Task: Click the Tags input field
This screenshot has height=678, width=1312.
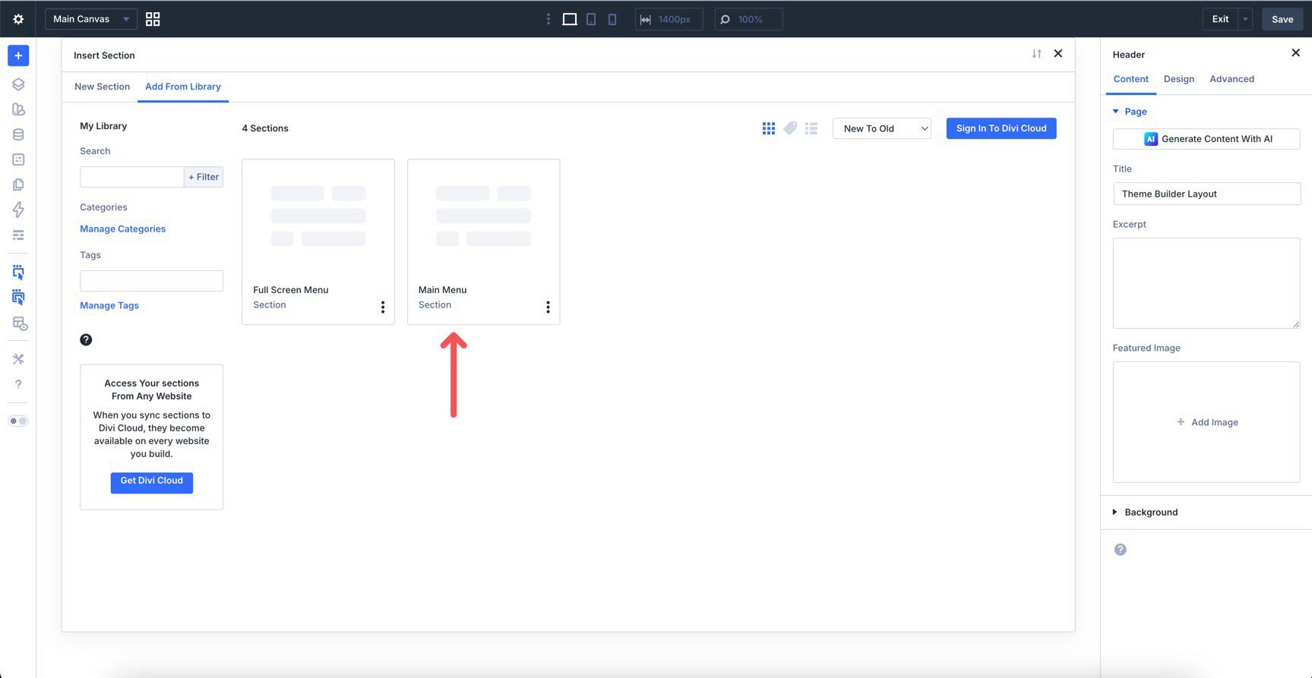Action: tap(151, 281)
